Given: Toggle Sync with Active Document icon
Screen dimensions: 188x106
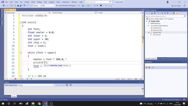Looking at the screenshot, I should [162, 13].
